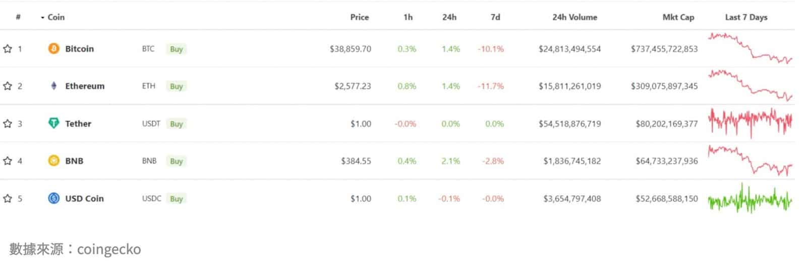Sort table by Price column header
The width and height of the screenshot is (807, 273).
(359, 17)
